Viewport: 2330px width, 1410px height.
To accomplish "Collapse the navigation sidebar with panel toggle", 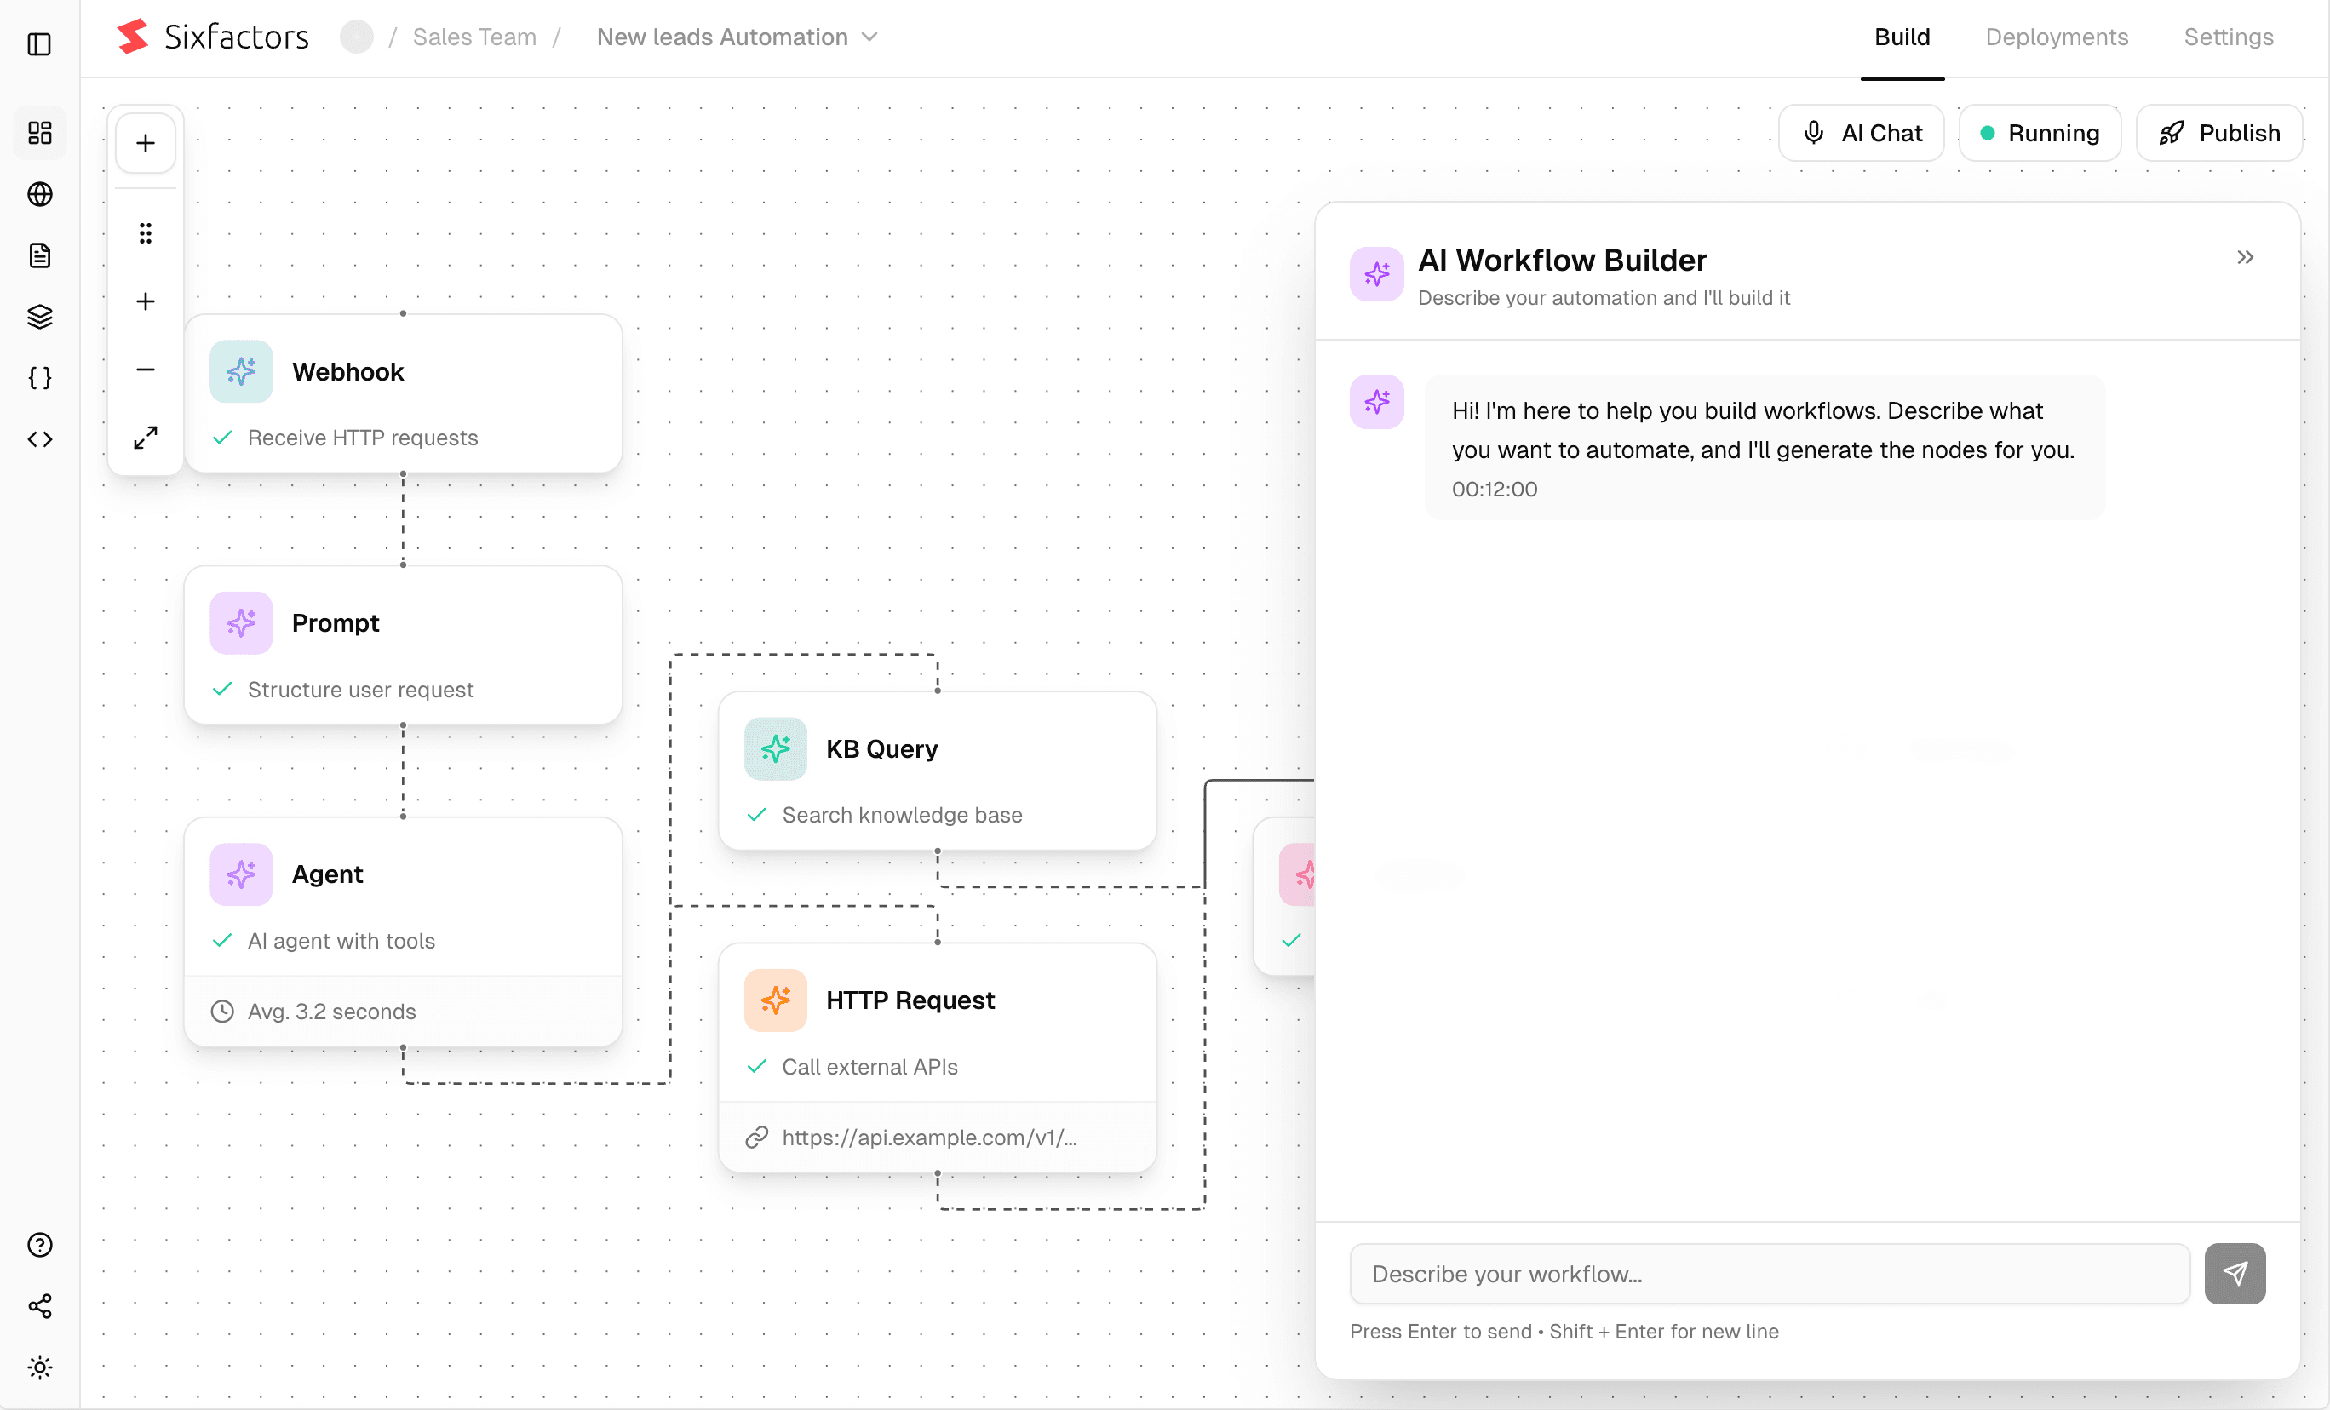I will pos(40,44).
